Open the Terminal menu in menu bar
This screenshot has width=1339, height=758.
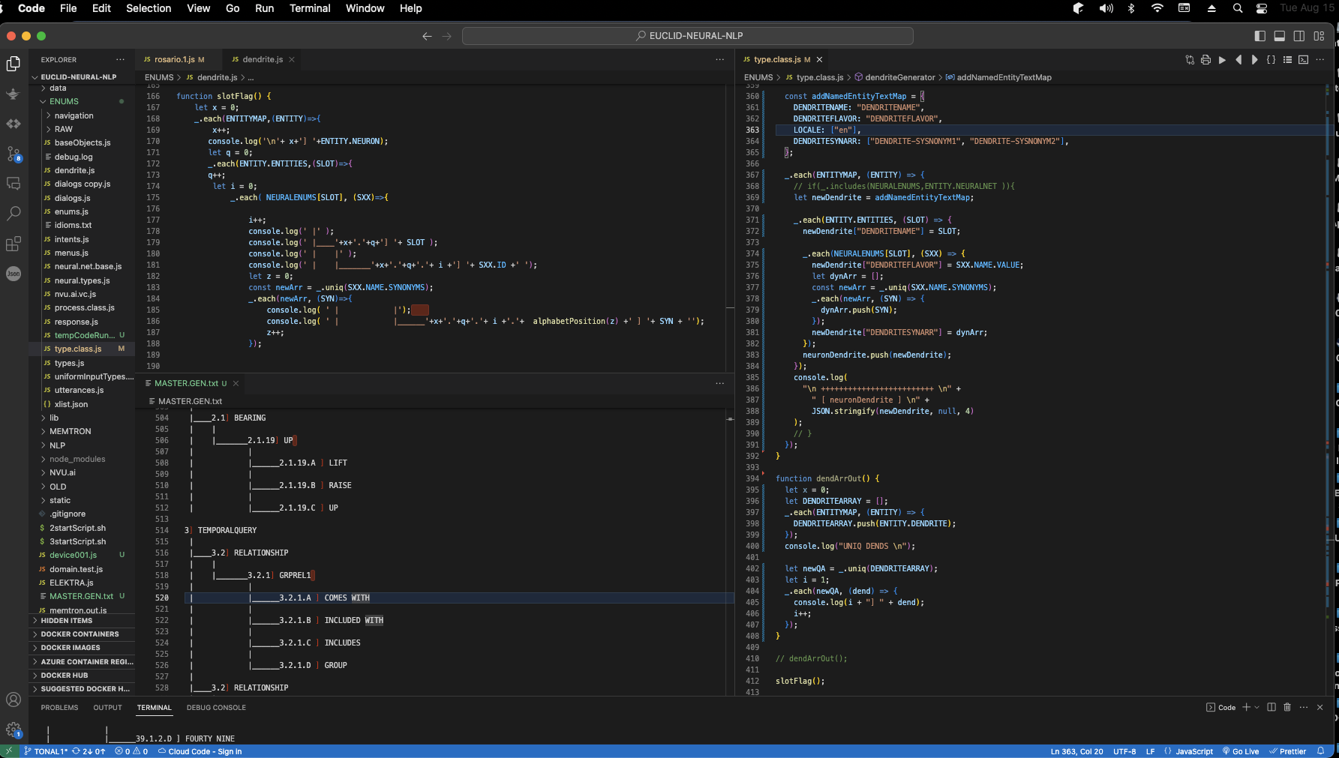tap(310, 8)
